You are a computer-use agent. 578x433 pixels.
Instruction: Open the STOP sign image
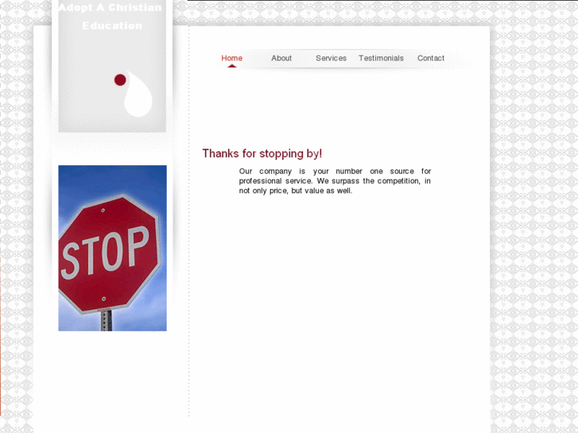[112, 248]
